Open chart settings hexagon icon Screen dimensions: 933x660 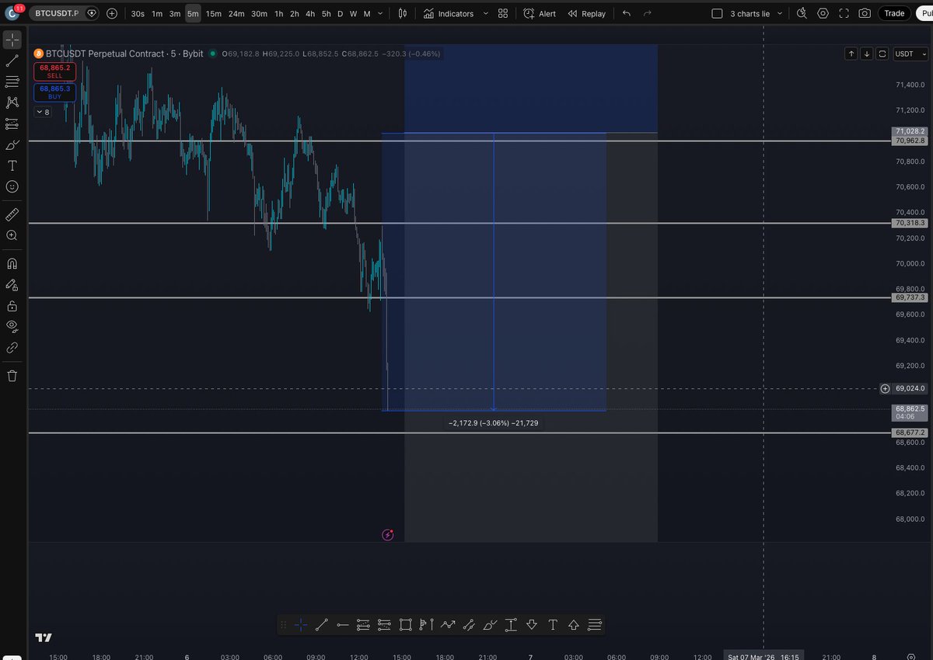(x=823, y=13)
